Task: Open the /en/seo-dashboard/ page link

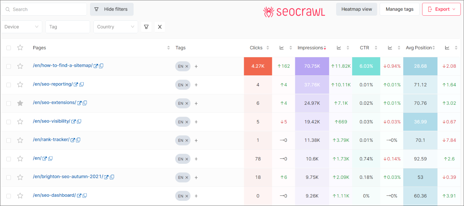Action: [x=54, y=195]
